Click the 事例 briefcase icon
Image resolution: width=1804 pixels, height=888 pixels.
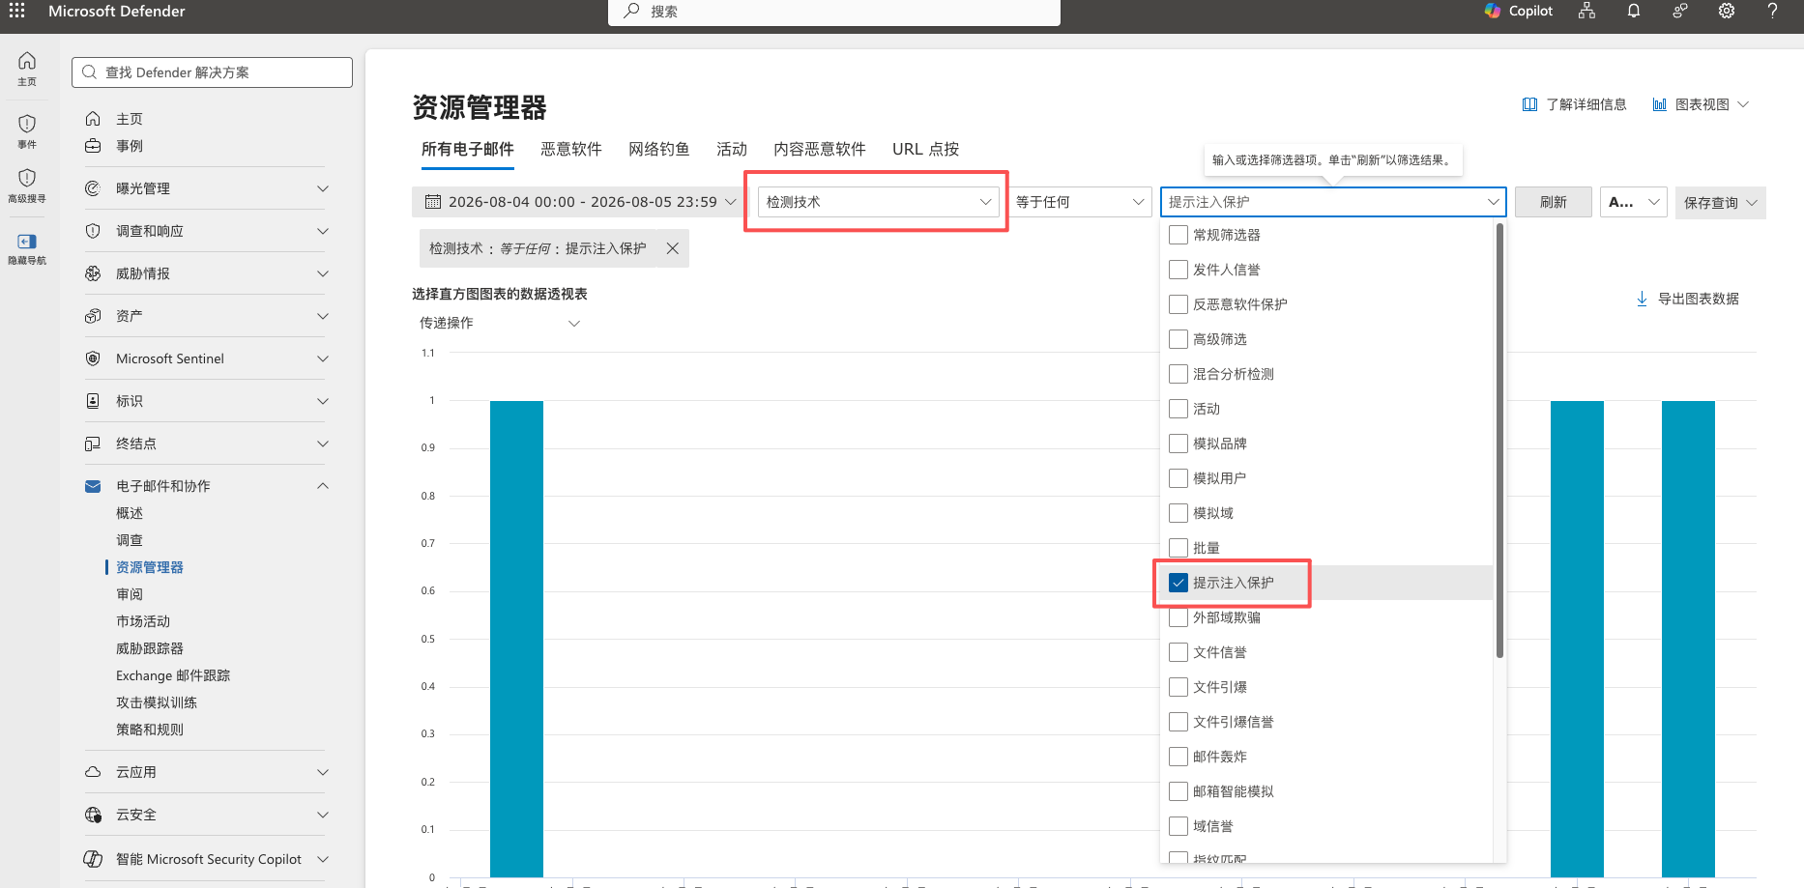[x=93, y=146]
